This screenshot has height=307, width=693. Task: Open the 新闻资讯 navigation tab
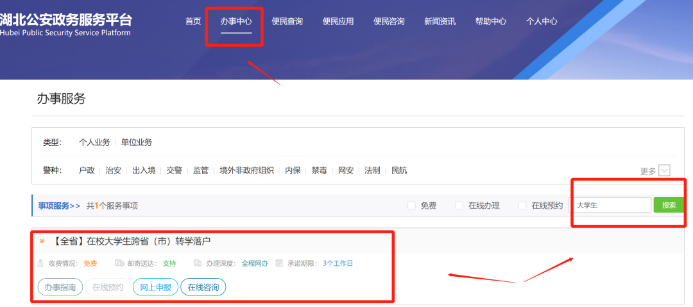pyautogui.click(x=440, y=21)
